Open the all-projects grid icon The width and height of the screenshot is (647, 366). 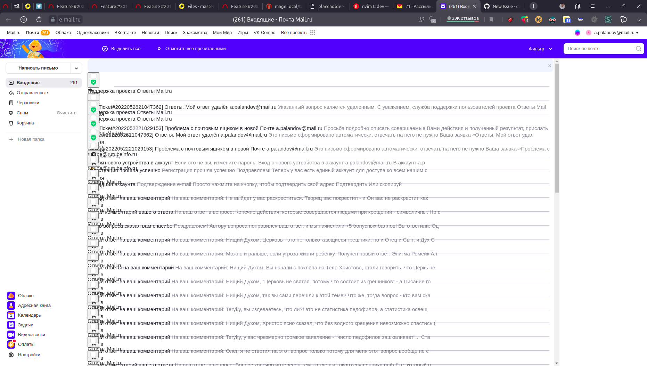313,33
